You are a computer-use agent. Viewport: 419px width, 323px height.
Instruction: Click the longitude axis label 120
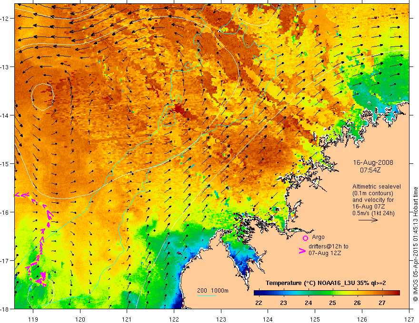[80, 319]
